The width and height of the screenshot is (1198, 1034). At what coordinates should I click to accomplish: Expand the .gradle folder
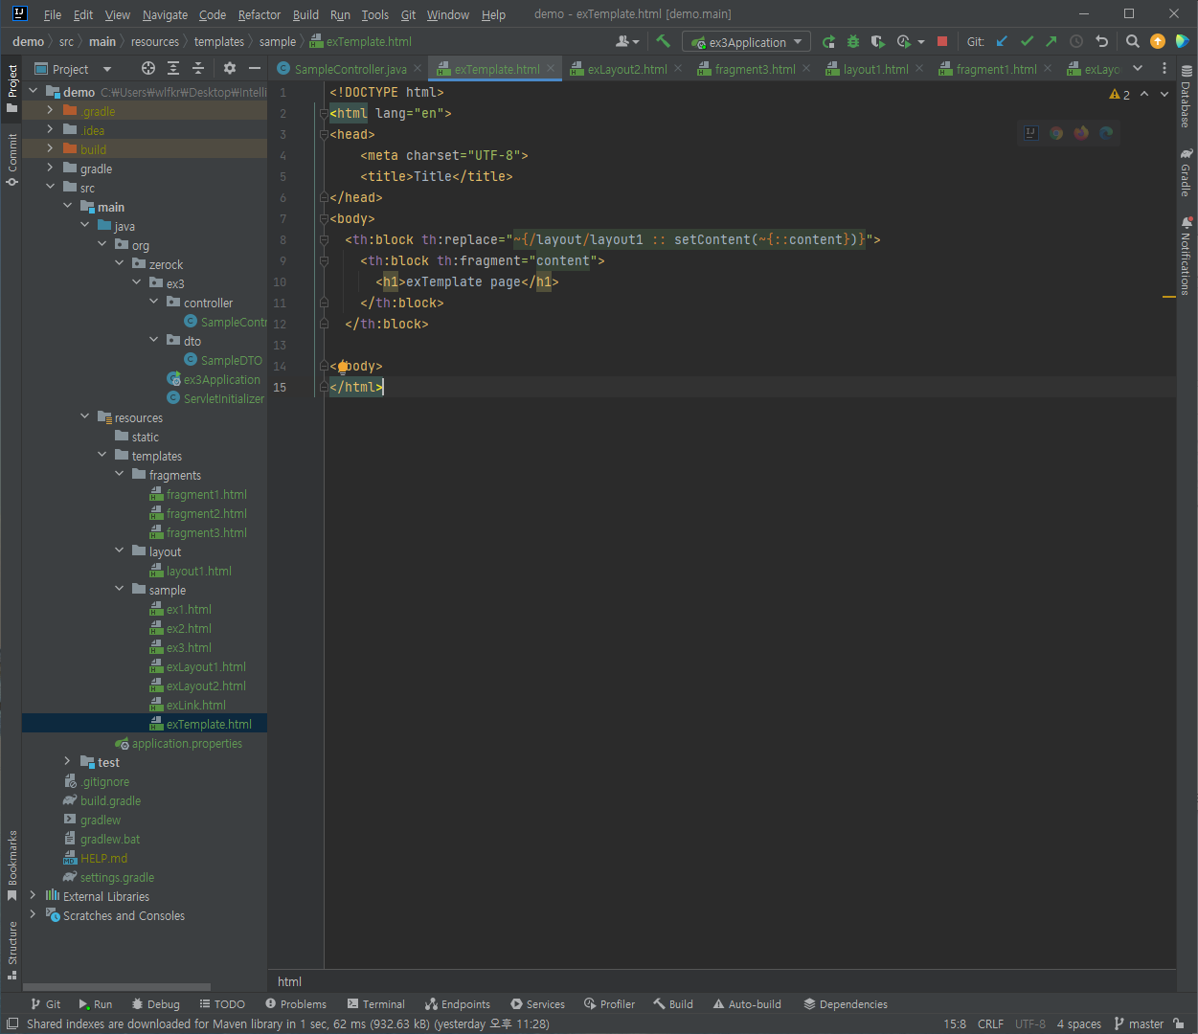(x=51, y=110)
